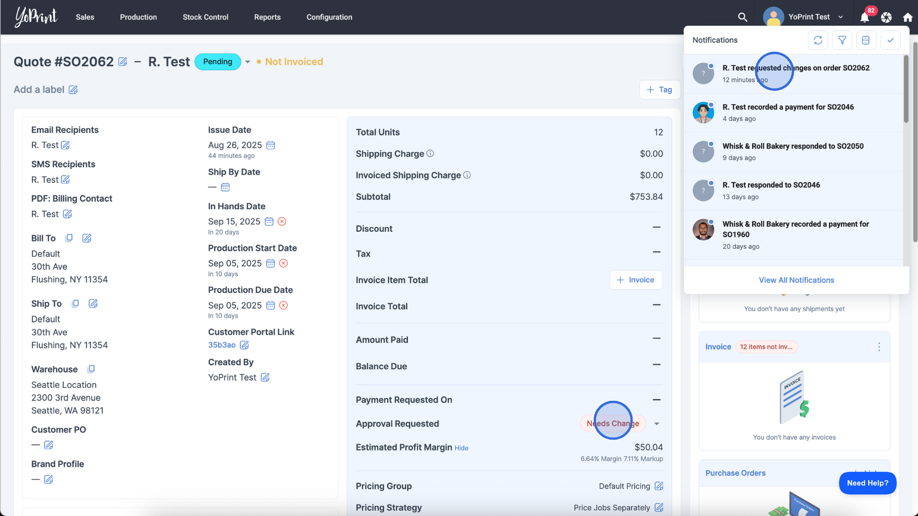Viewport: 918px width, 516px height.
Task: Click the add Invoice button
Action: click(x=635, y=280)
